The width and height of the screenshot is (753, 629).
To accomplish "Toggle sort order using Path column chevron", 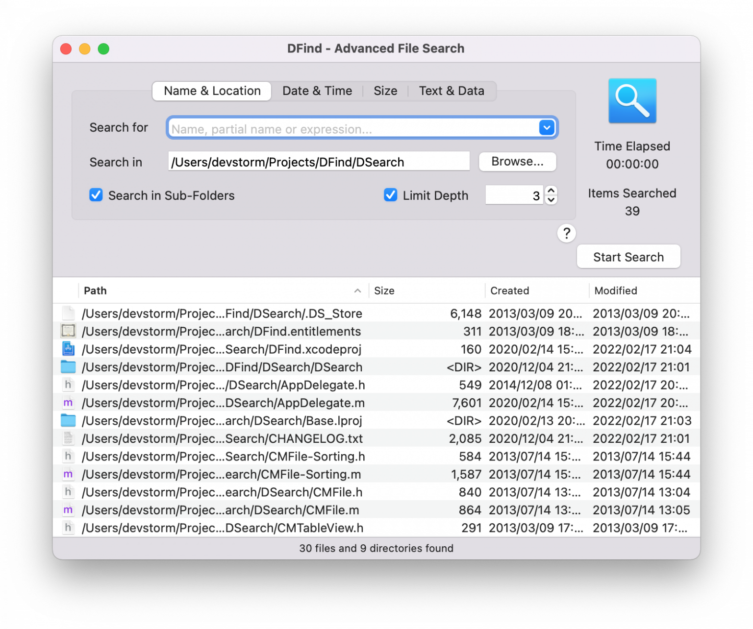I will point(357,290).
